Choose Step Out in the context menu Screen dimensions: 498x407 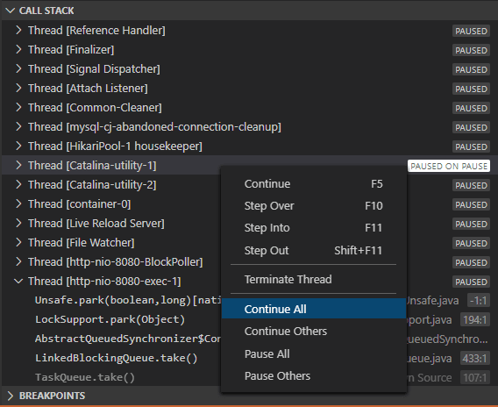point(314,250)
